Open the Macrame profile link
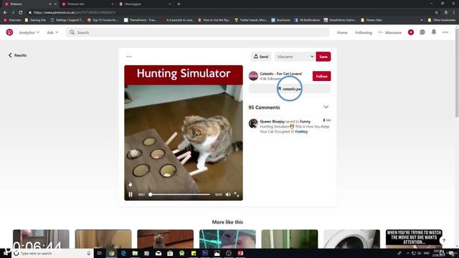The height and width of the screenshot is (258, 459). tap(390, 32)
